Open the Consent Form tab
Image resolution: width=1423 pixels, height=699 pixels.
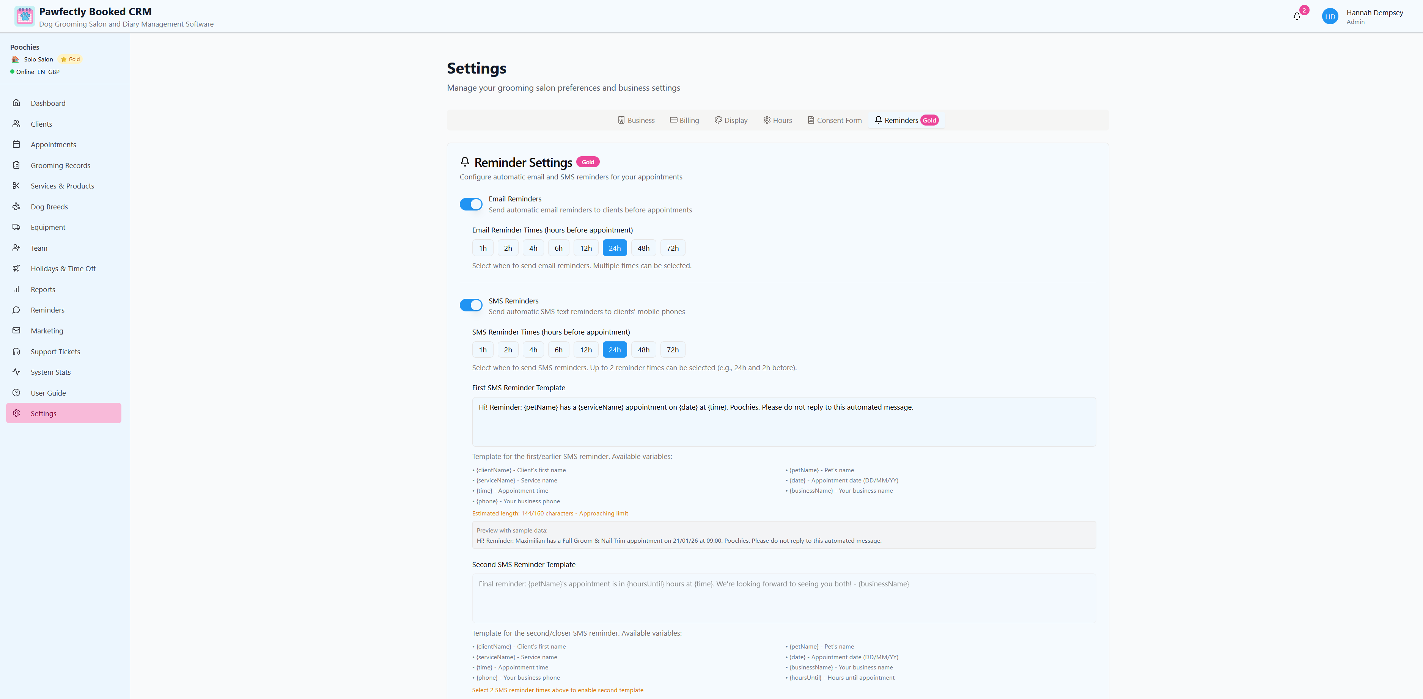pos(835,120)
